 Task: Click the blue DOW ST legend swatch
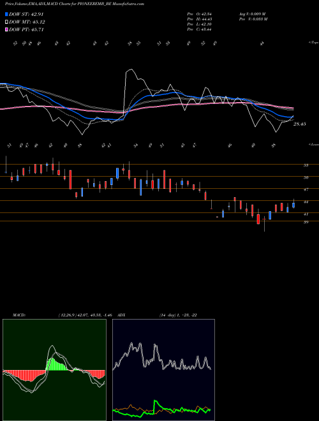[6, 14]
